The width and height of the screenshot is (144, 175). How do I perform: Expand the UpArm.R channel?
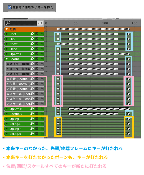click(7, 109)
